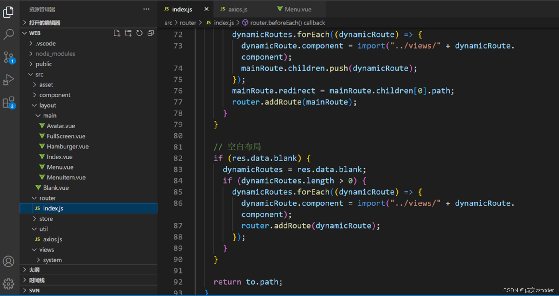The height and width of the screenshot is (296, 559).
Task: Open Menu.vue in explorer tree
Action: pos(89,167)
